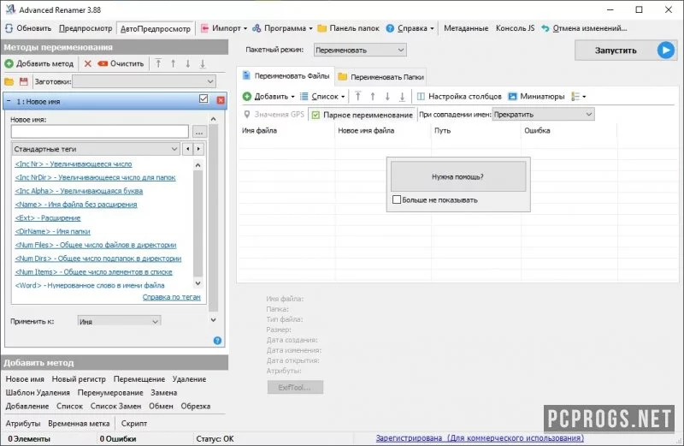Go to next tag group arrow

(198, 149)
